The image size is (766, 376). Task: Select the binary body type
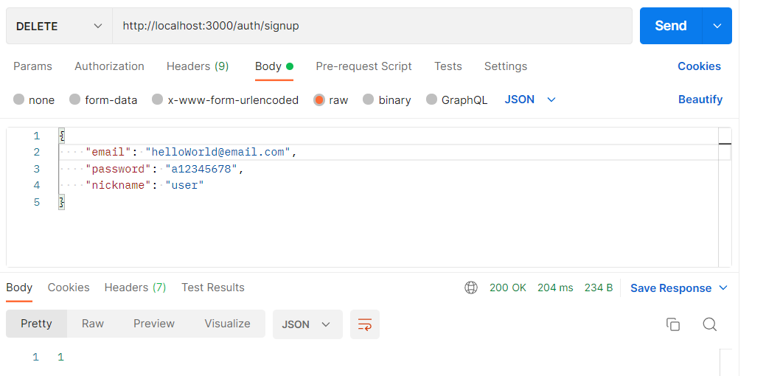pyautogui.click(x=387, y=100)
